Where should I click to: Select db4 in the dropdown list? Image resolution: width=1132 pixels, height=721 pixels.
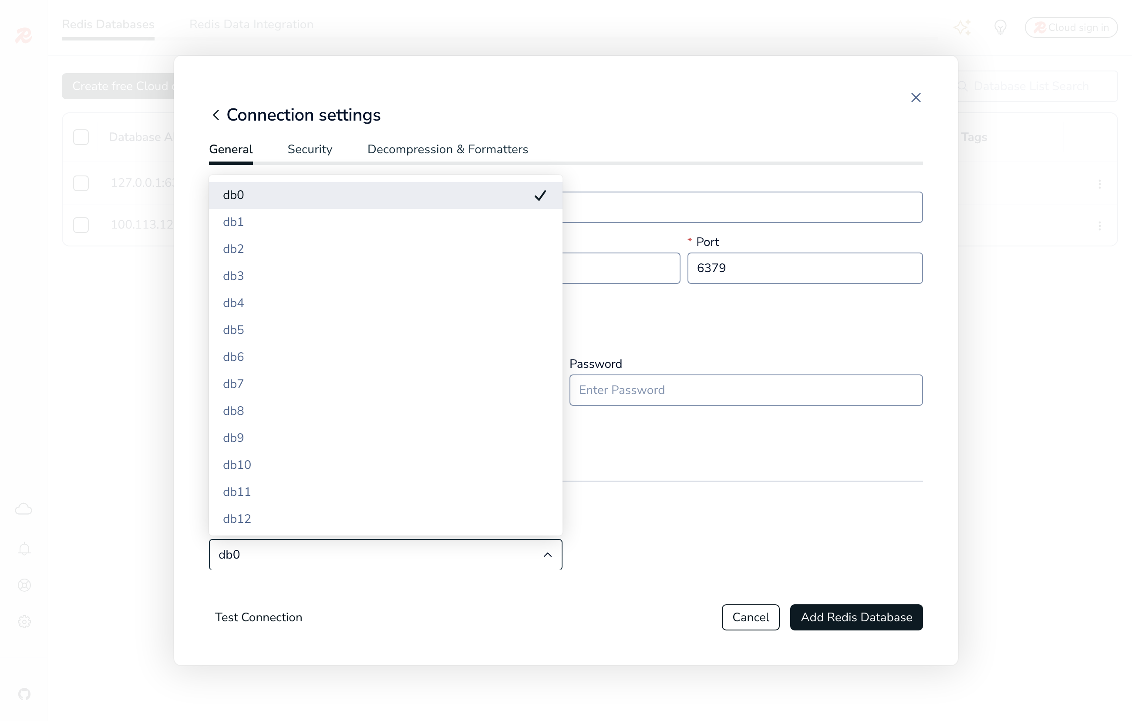(385, 303)
